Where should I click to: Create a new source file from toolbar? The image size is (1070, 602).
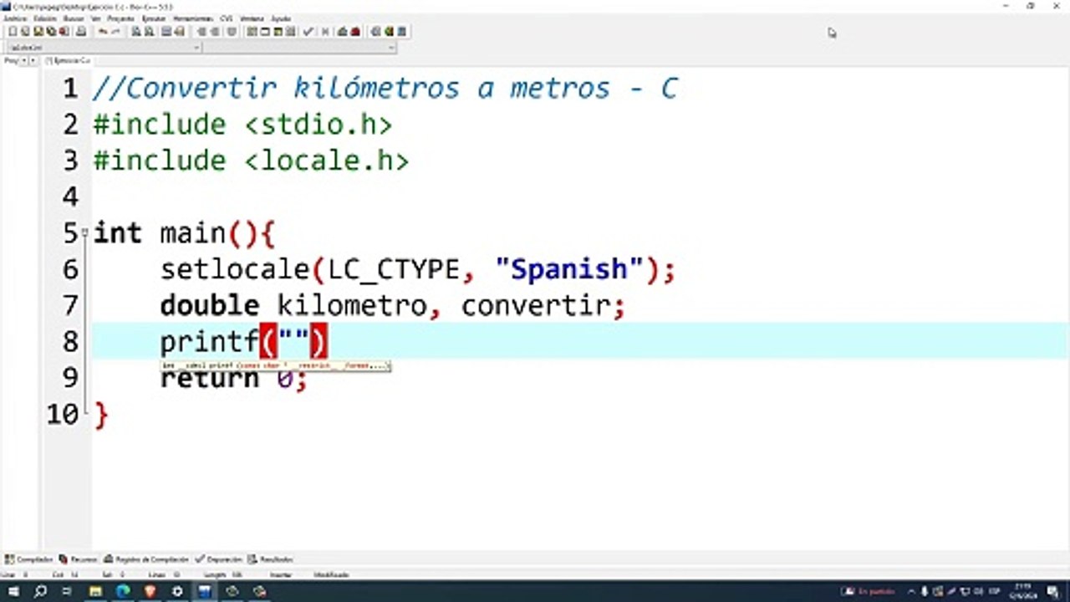(x=13, y=31)
